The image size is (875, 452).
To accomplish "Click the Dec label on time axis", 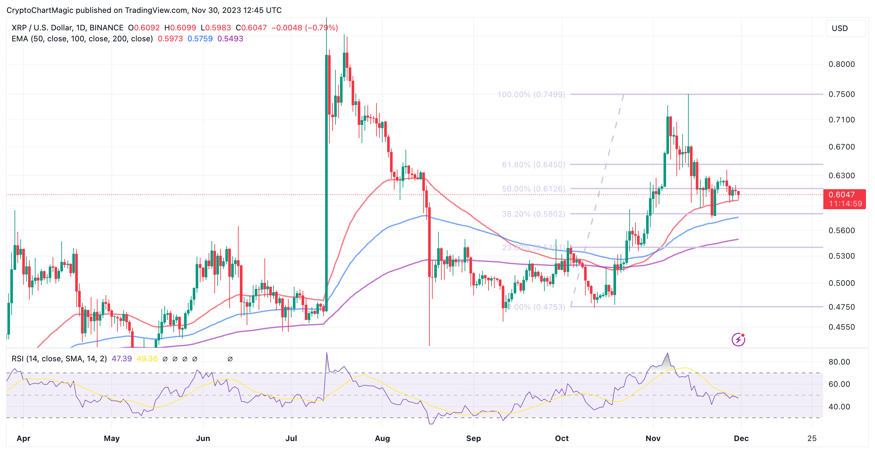I will point(741,438).
